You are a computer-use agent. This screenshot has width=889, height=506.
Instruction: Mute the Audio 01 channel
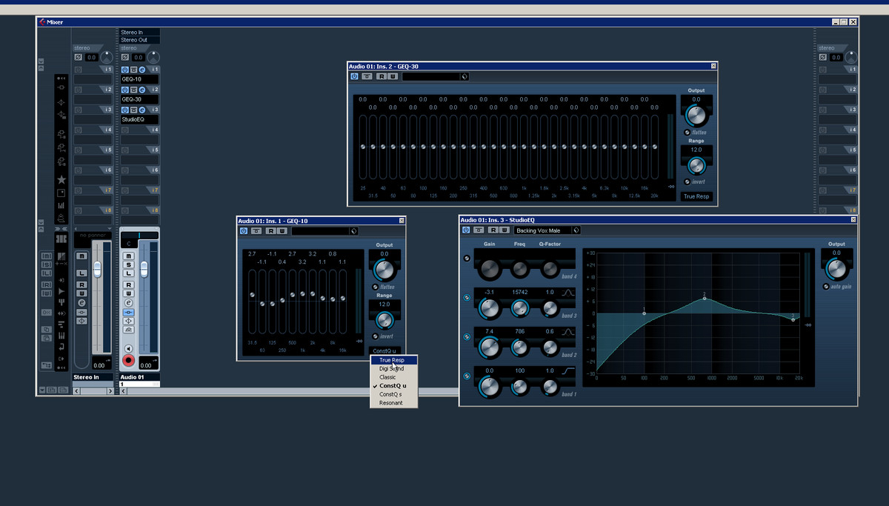128,256
